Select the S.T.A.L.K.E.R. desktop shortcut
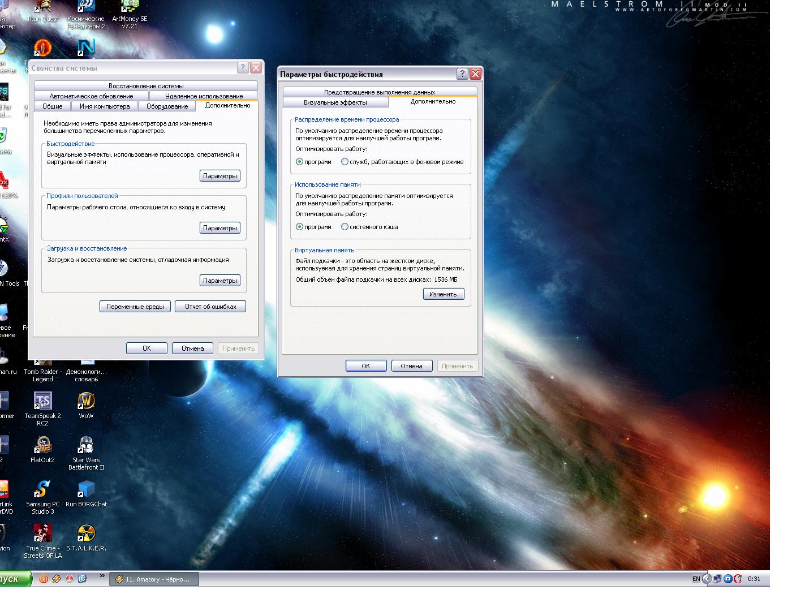The image size is (792, 594). (86, 537)
